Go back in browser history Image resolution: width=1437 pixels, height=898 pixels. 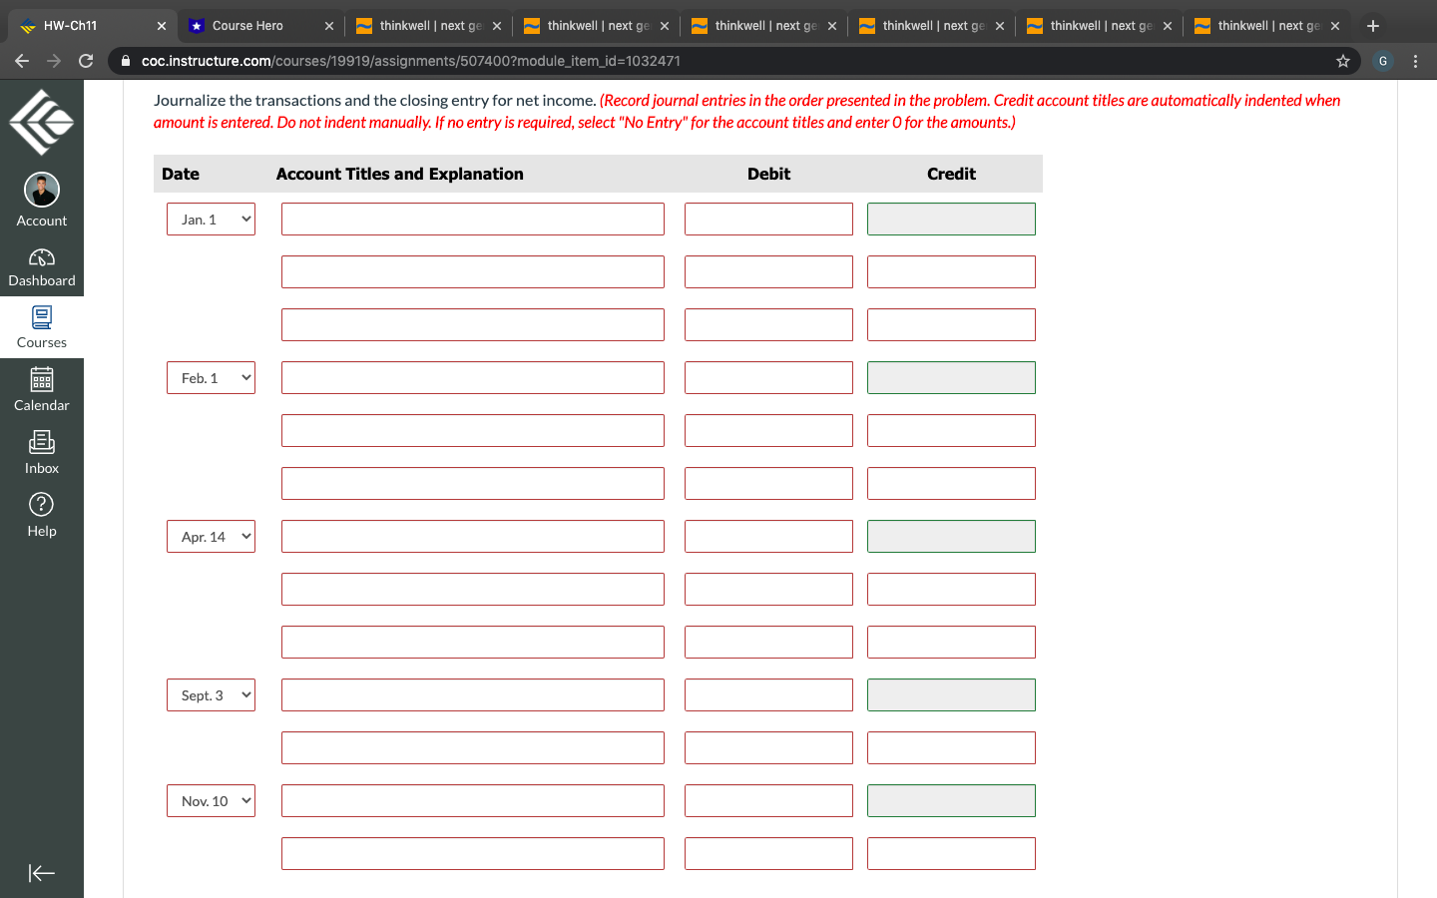click(22, 61)
